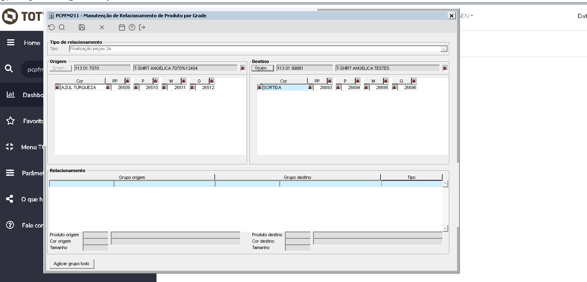Viewport: 587px width, 282px height.
Task: Click the Origem code field 113 01 7070
Action: click(x=102, y=68)
